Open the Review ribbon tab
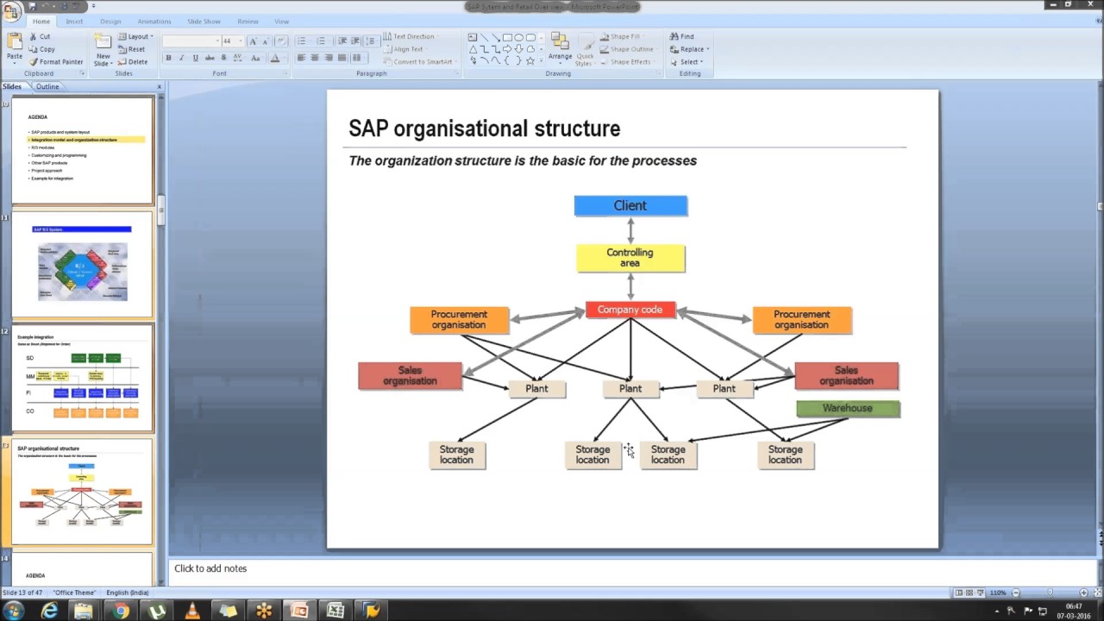This screenshot has height=621, width=1104. coord(248,22)
